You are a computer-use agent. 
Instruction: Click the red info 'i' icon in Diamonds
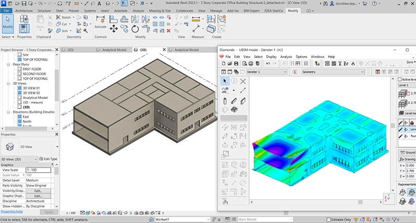tap(295, 72)
